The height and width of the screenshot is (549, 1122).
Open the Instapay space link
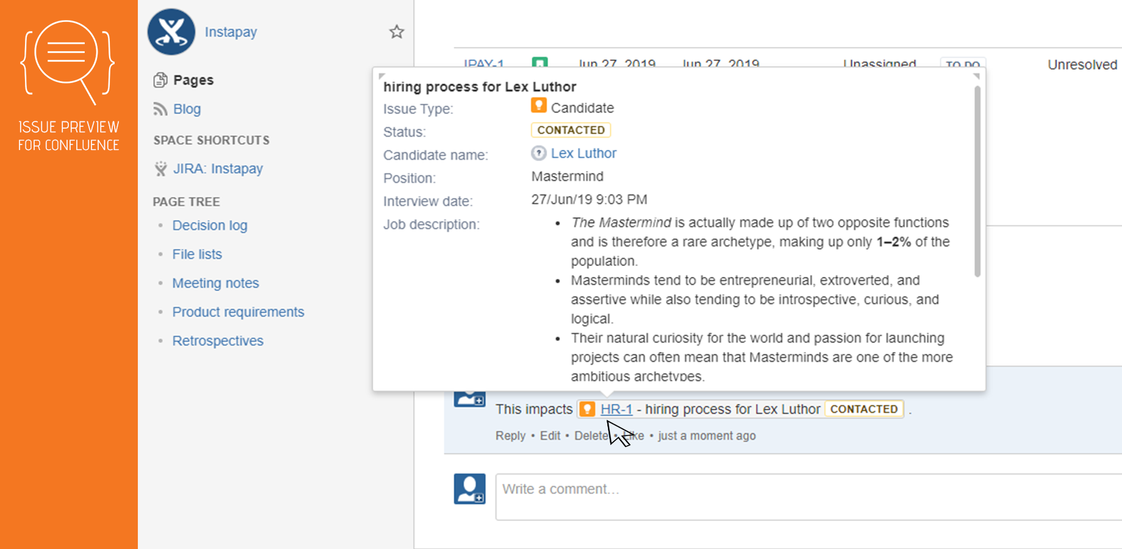[x=230, y=32]
